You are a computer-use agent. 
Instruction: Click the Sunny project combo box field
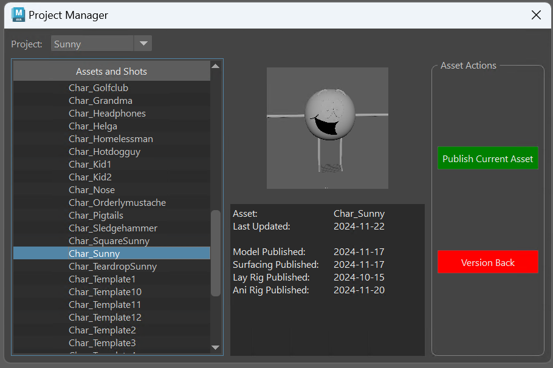point(92,43)
